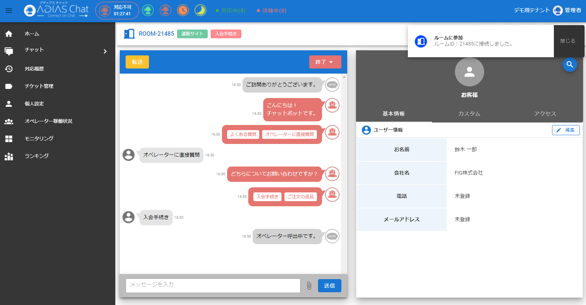
Task: Open チケット管理 in sidebar
Action: (x=39, y=86)
